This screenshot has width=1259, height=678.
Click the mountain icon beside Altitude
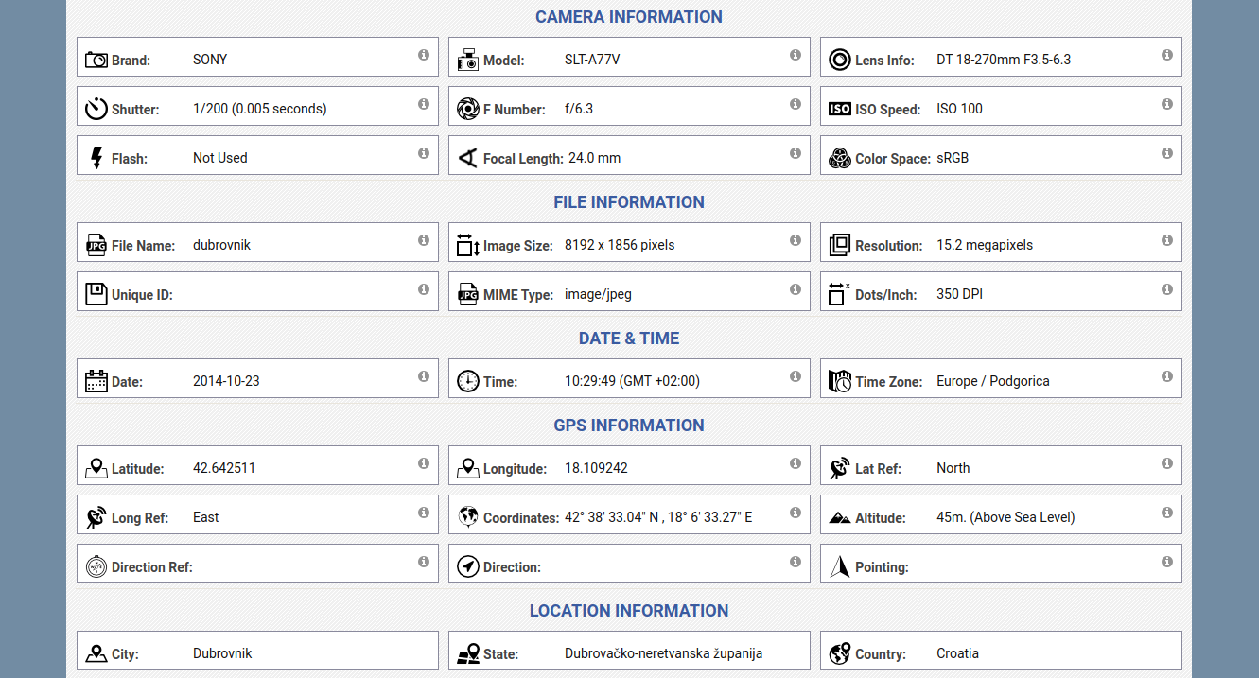(840, 517)
